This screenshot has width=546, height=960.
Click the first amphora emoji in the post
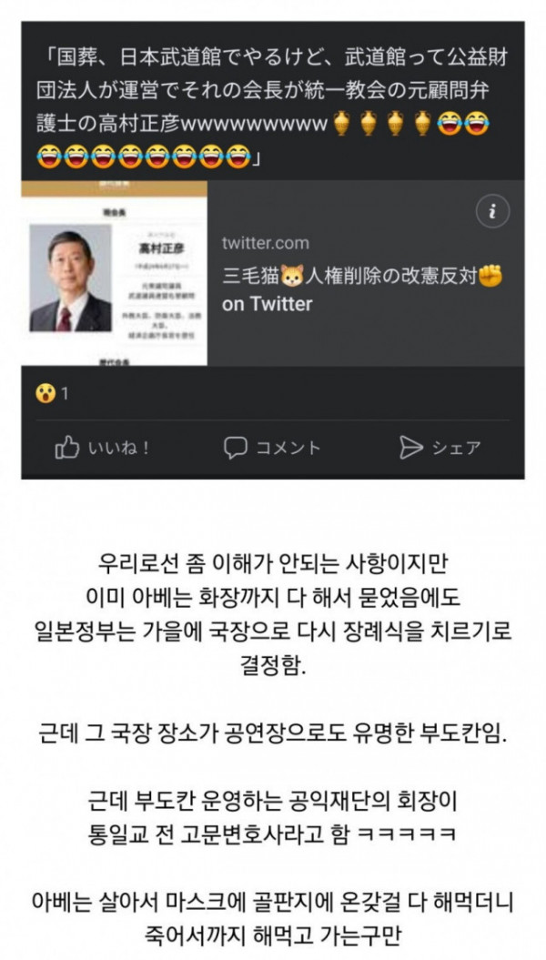(x=341, y=125)
